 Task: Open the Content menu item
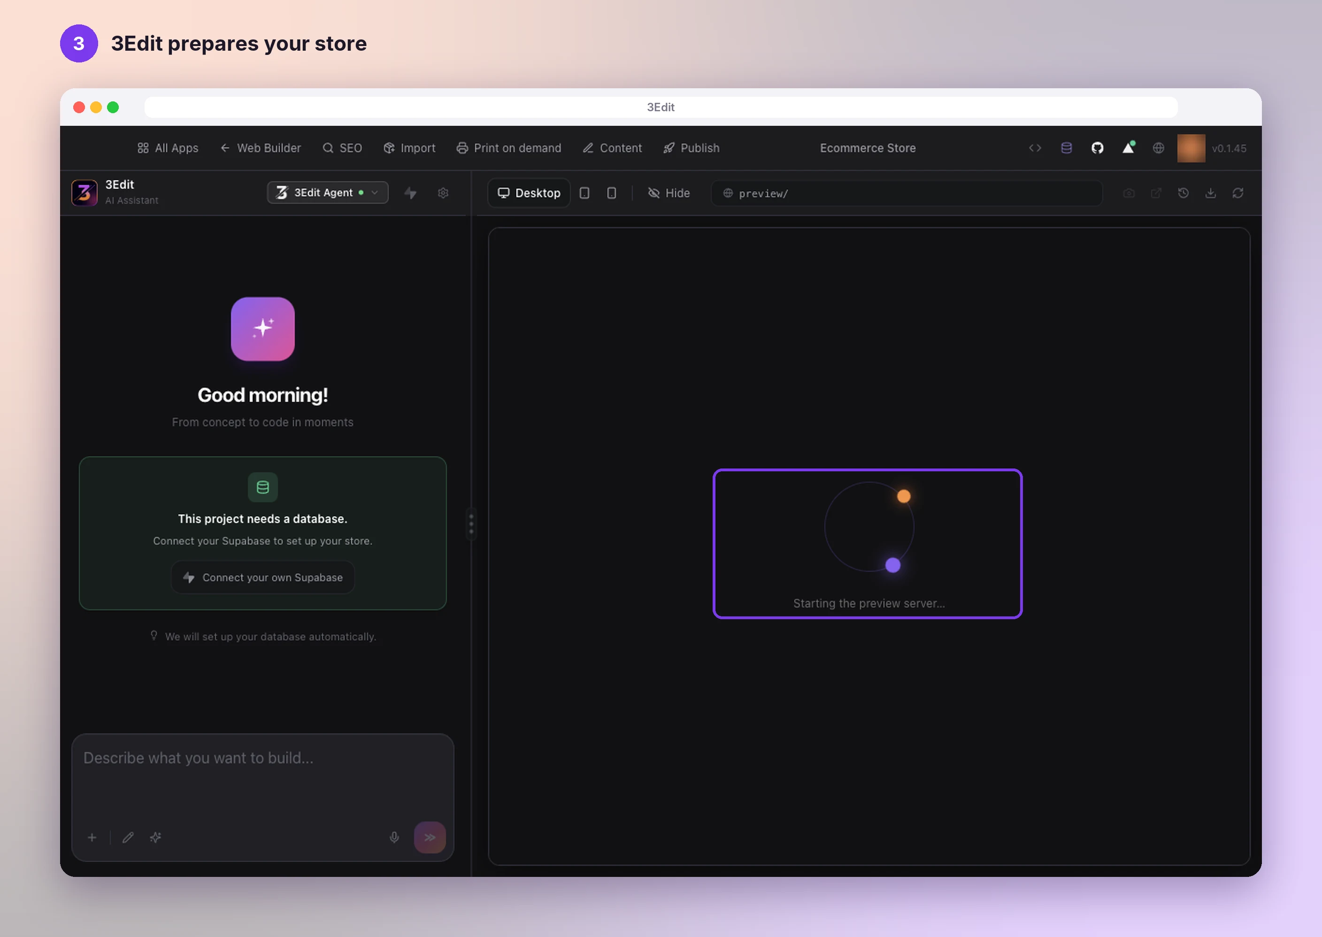[612, 148]
